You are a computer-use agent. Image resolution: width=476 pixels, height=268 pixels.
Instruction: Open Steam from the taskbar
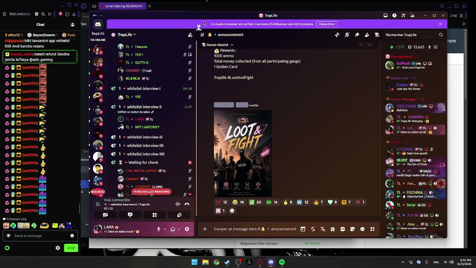click(x=227, y=262)
